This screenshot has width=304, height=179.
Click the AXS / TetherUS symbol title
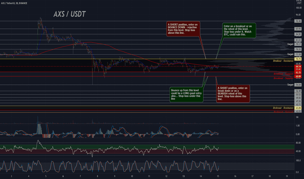click(x=14, y=3)
